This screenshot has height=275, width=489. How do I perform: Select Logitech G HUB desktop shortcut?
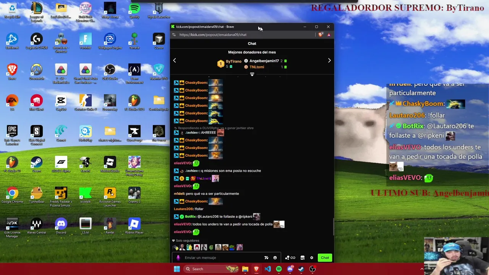click(37, 42)
